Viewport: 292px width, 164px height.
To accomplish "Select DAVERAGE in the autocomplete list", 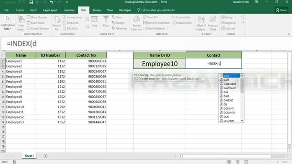I will pyautogui.click(x=230, y=88).
